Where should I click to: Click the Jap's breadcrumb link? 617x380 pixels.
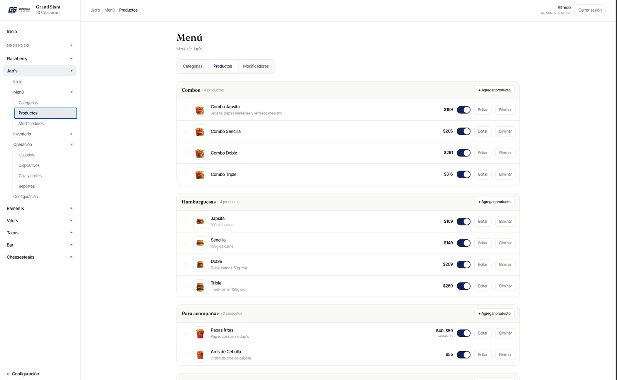point(95,10)
